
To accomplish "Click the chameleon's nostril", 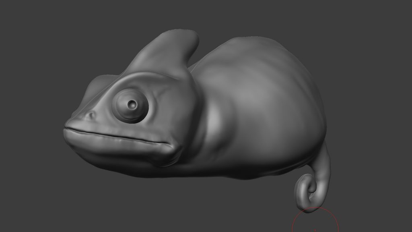I will (92, 115).
